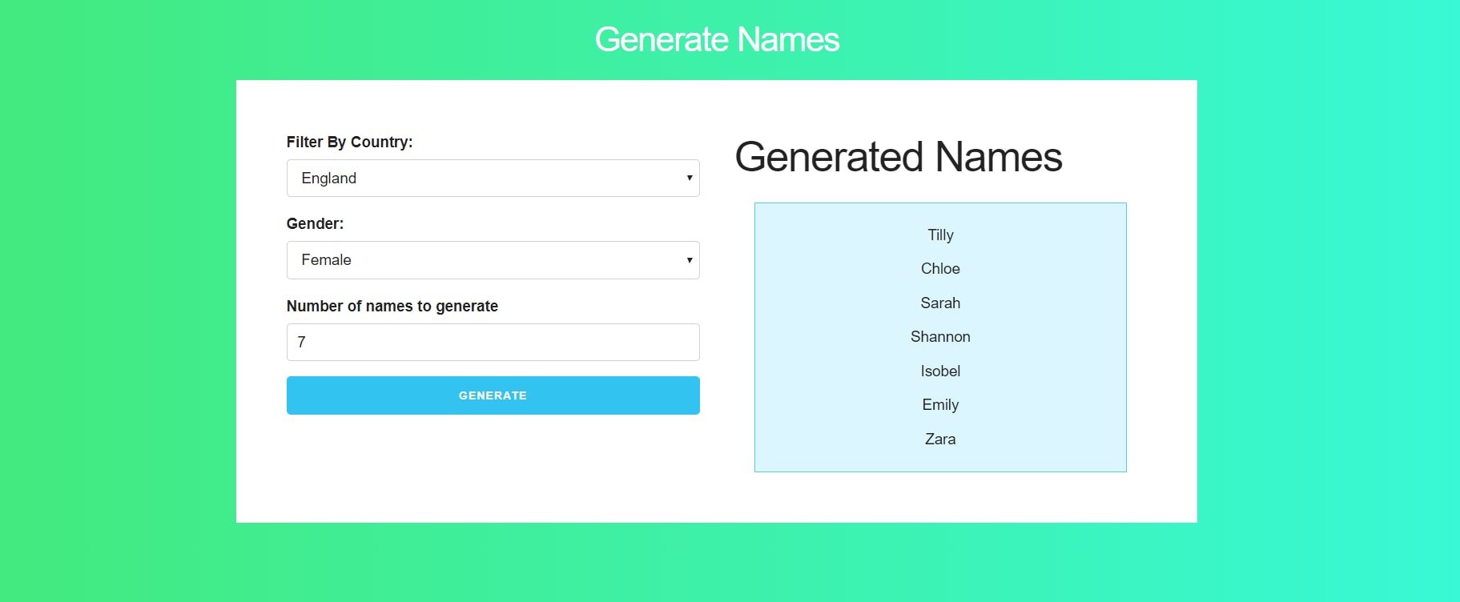Screen dimensions: 1460x602
Task: Click the Number of names to generate label
Action: click(x=392, y=306)
